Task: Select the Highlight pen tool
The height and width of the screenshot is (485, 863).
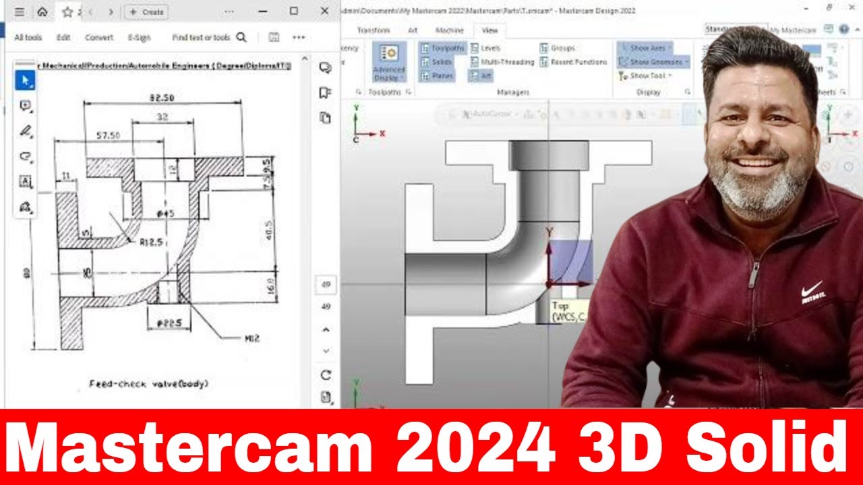Action: [x=25, y=131]
